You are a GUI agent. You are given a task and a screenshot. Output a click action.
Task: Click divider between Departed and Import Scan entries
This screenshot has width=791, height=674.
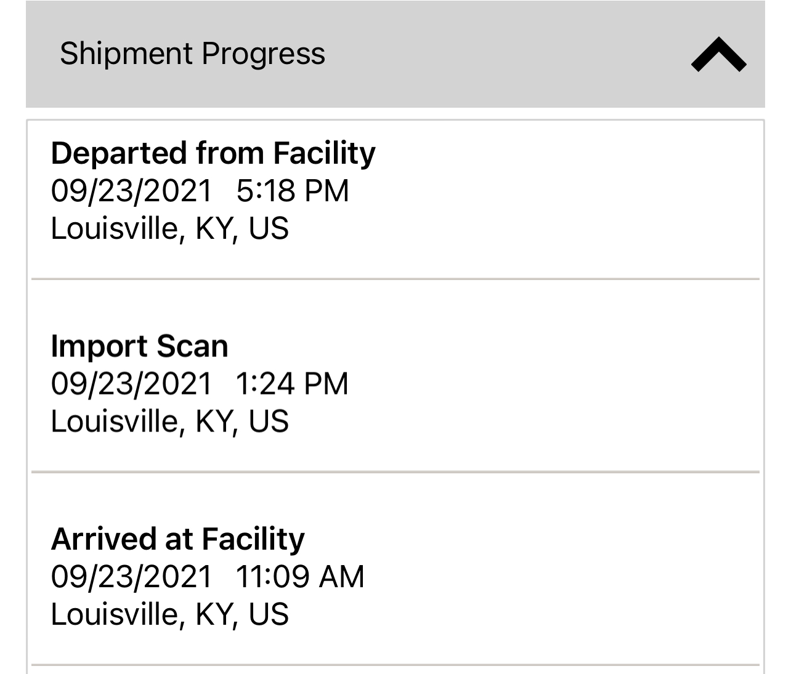[x=395, y=279]
